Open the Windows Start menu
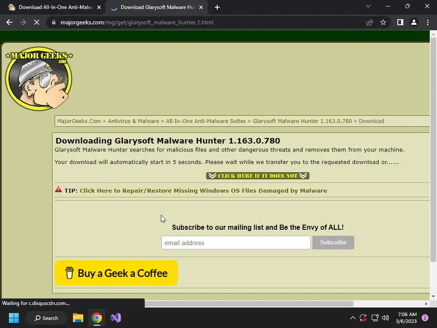437x328 pixels. tap(14, 318)
